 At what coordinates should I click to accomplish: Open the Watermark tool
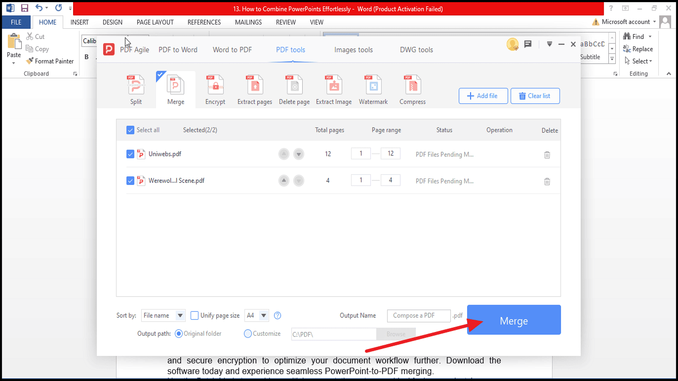(373, 90)
